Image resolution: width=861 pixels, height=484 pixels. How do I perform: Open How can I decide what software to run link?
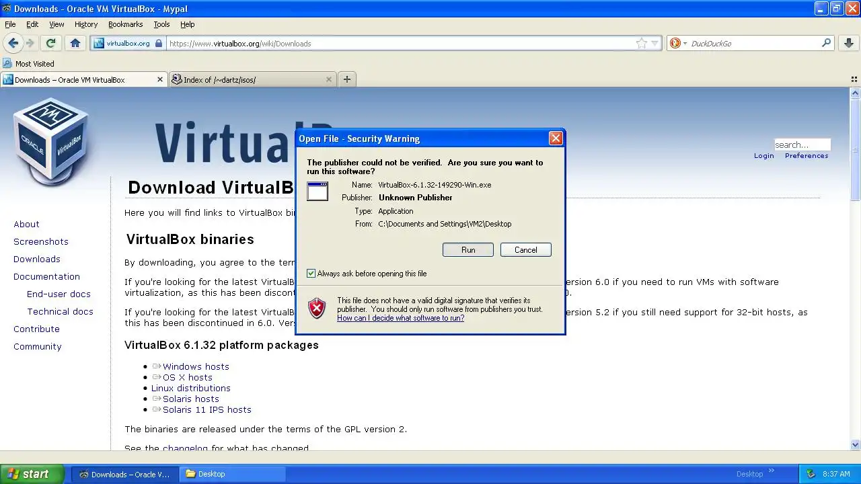400,318
